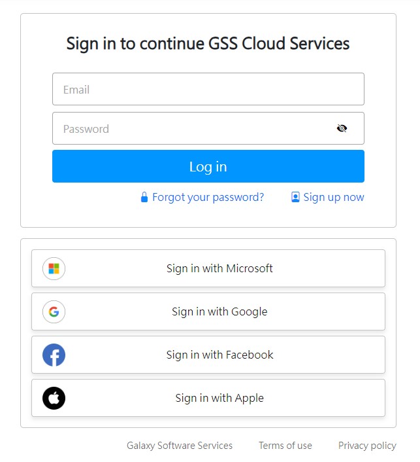The width and height of the screenshot is (420, 462).
Task: View the Terms of use page
Action: (x=285, y=446)
